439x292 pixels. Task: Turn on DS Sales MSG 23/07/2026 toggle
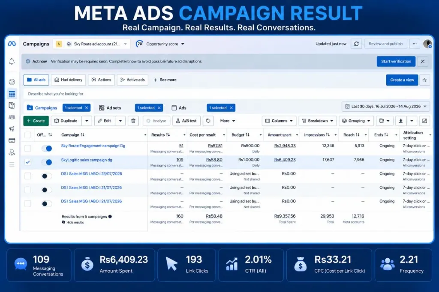click(47, 176)
